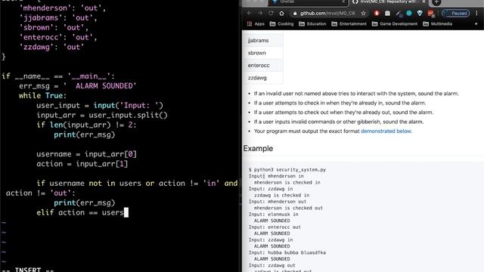The image size is (484, 272).
Task: Open the Entertainment bookmarks folder
Action: coord(349,23)
